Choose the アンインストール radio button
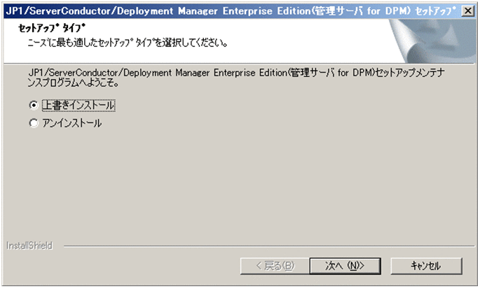480x289 pixels. click(33, 123)
